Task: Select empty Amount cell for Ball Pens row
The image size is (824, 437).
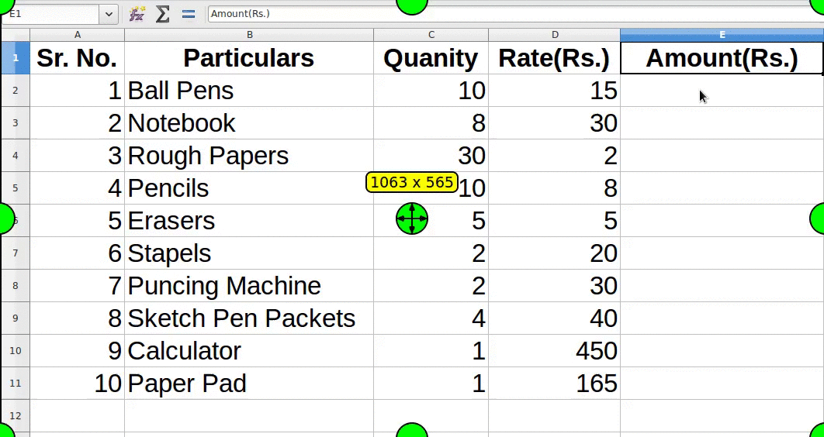Action: pyautogui.click(x=722, y=91)
